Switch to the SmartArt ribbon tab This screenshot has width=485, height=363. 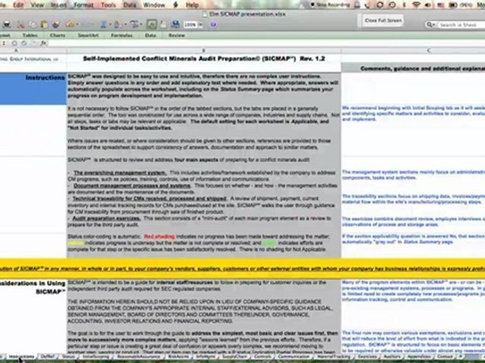(88, 35)
